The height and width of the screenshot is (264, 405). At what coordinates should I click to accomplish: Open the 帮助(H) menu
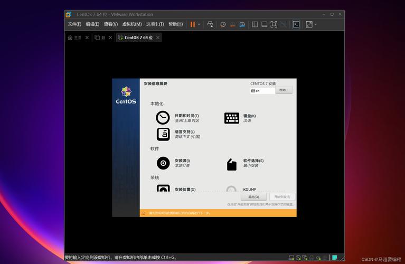click(176, 24)
